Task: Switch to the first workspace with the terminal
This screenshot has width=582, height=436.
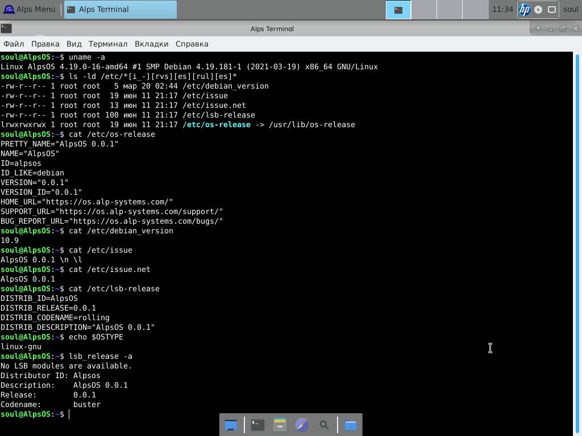Action: pyautogui.click(x=398, y=10)
